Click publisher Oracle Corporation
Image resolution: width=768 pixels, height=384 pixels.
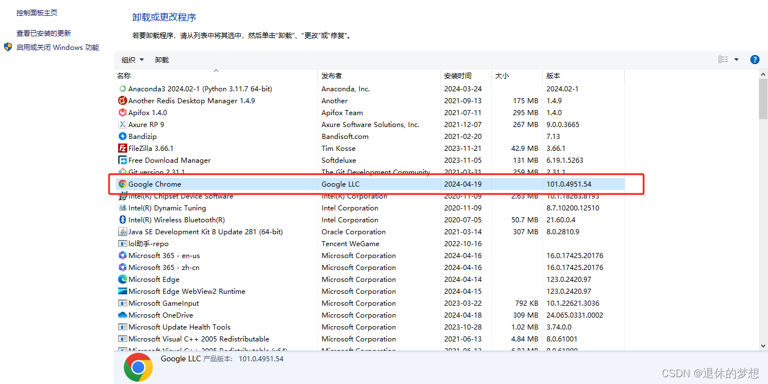pos(353,231)
